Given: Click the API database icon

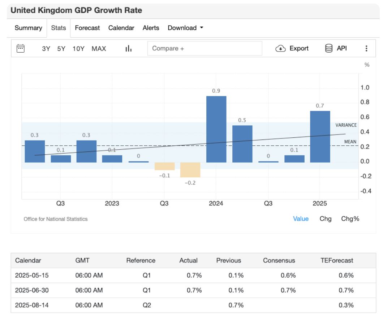Looking at the screenshot, I should point(329,48).
